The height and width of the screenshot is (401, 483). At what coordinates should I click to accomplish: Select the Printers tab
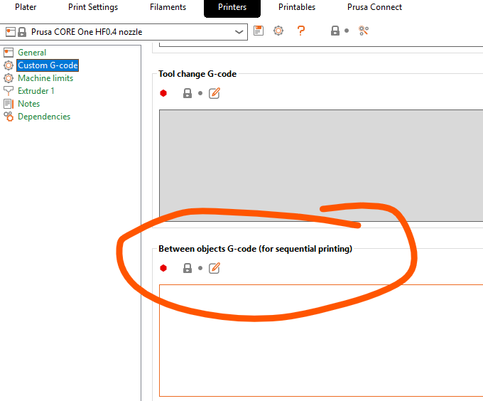tap(232, 8)
